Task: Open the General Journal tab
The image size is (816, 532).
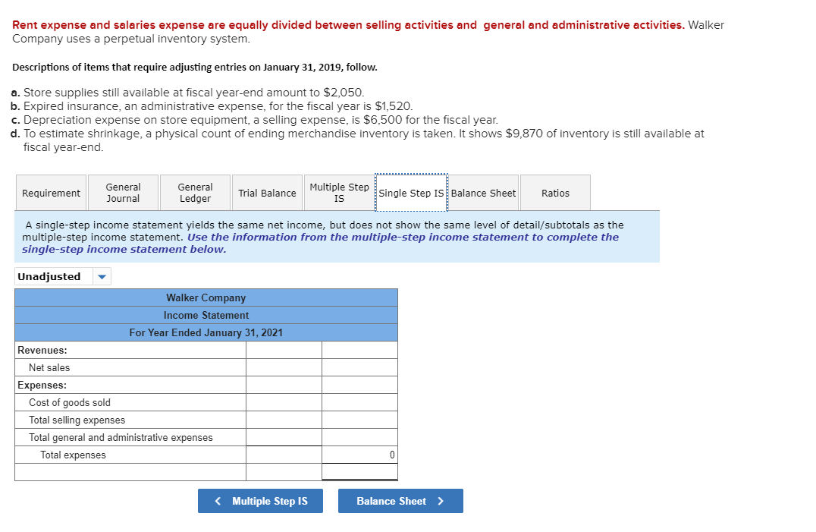Action: coord(123,192)
